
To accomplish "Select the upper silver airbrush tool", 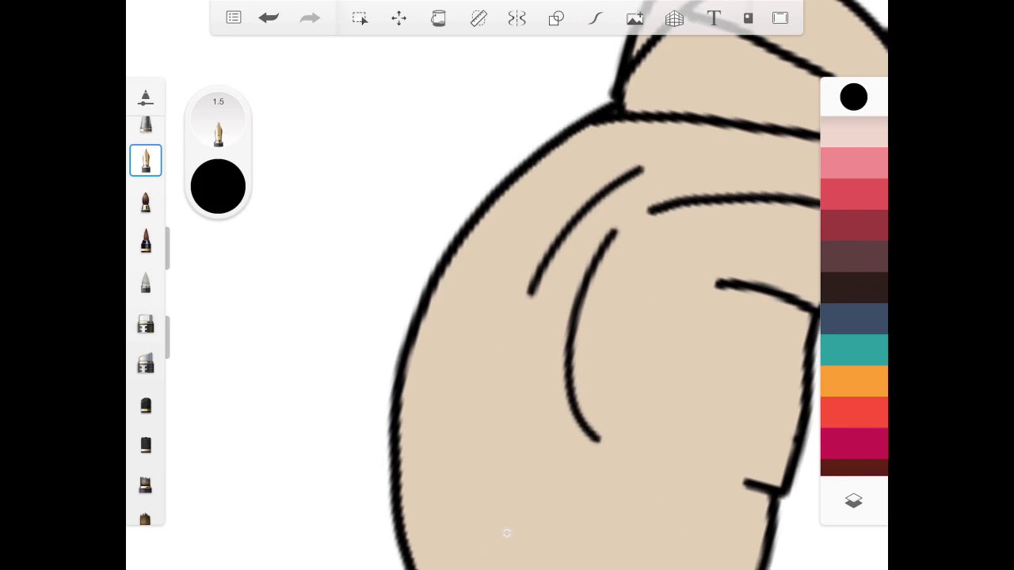I will point(146,324).
